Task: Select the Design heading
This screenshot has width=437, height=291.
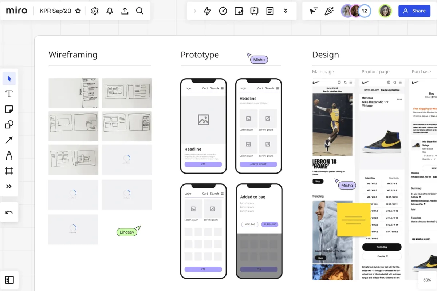Action: 326,55
